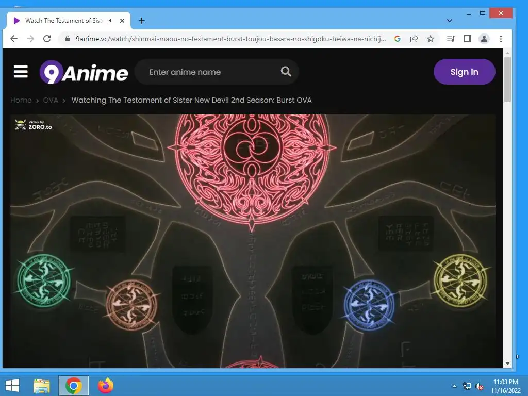
Task: Share this page icon
Action: click(x=414, y=39)
